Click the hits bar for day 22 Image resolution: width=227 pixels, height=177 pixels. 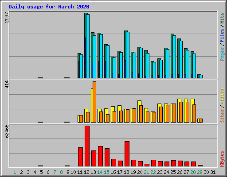click(152, 69)
